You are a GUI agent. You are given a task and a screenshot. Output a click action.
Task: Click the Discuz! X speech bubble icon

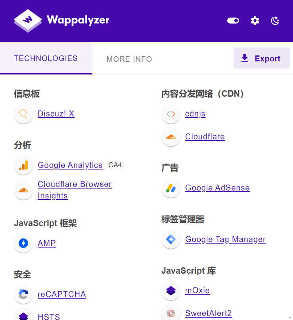[x=23, y=114]
